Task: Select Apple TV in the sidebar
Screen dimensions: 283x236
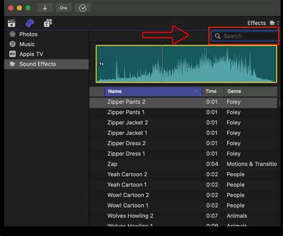Action: [x=47, y=54]
